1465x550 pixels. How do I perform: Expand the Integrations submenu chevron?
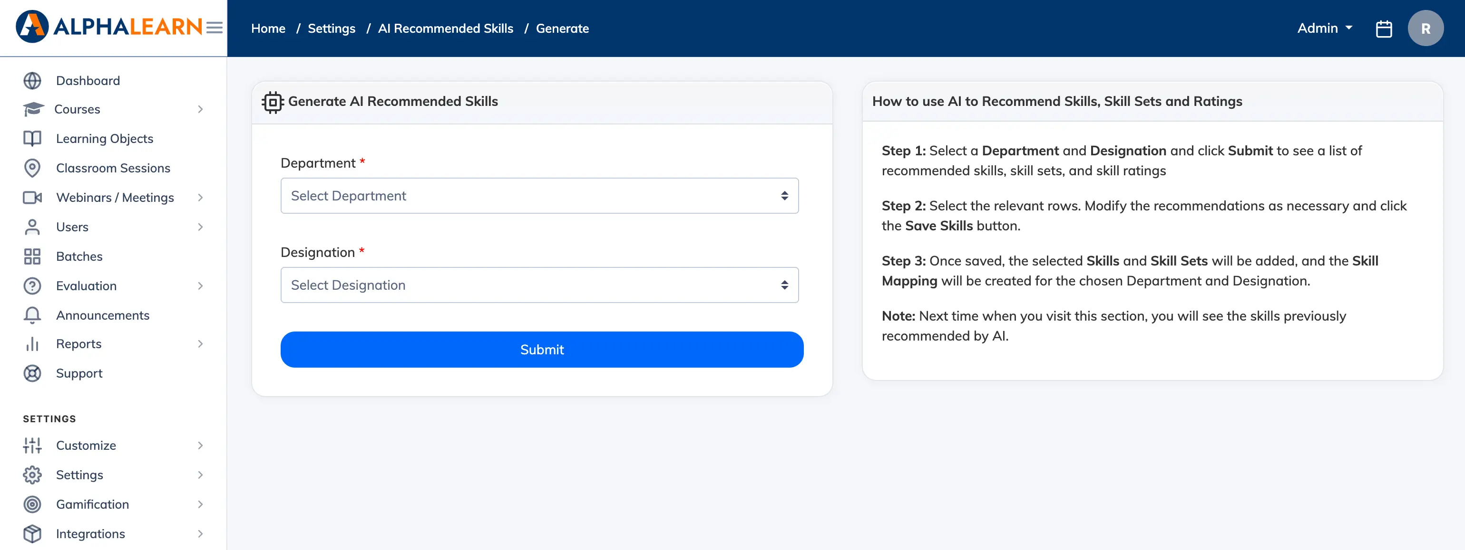pos(200,534)
